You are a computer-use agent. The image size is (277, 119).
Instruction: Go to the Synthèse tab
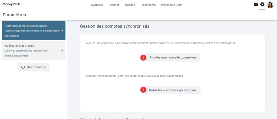97,5
